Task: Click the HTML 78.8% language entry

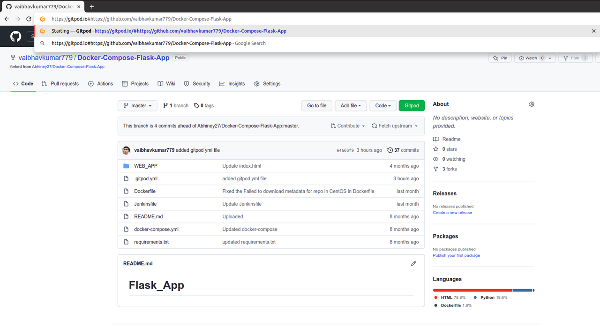Action: coord(450,297)
